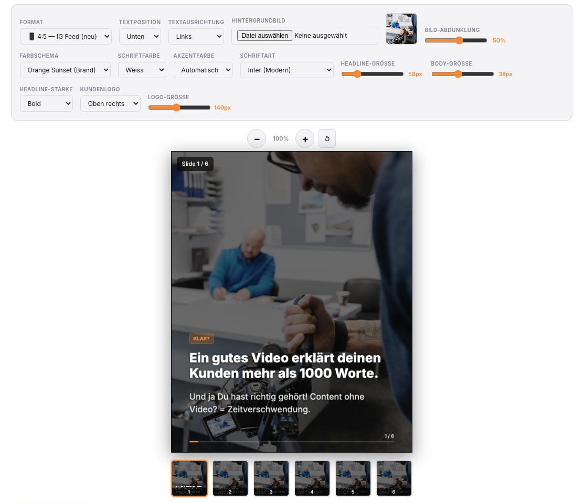Image resolution: width=584 pixels, height=503 pixels.
Task: Open the Schriftart dropdown showing Inter Modern
Action: pyautogui.click(x=286, y=70)
